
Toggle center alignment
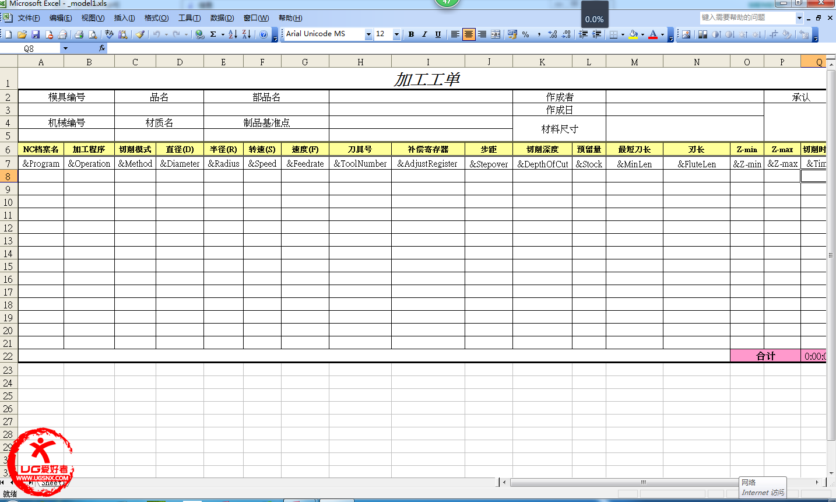(468, 34)
